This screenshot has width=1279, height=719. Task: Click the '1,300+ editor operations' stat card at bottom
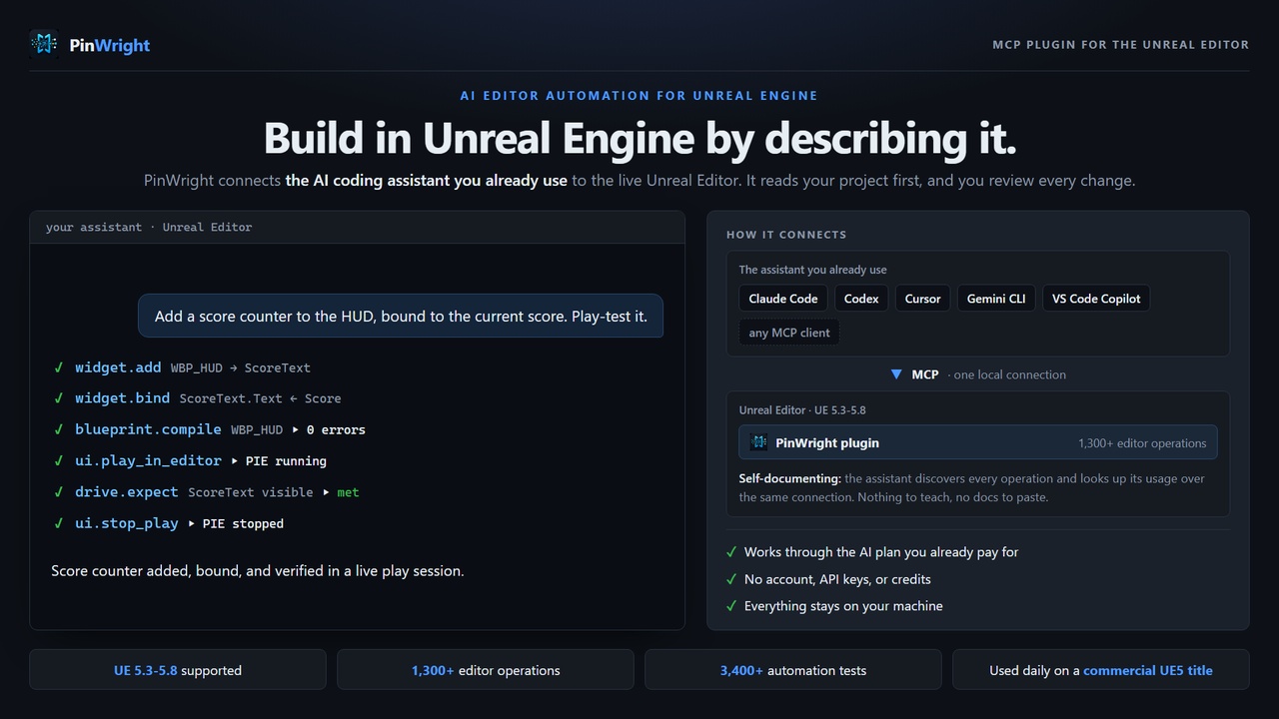[486, 670]
